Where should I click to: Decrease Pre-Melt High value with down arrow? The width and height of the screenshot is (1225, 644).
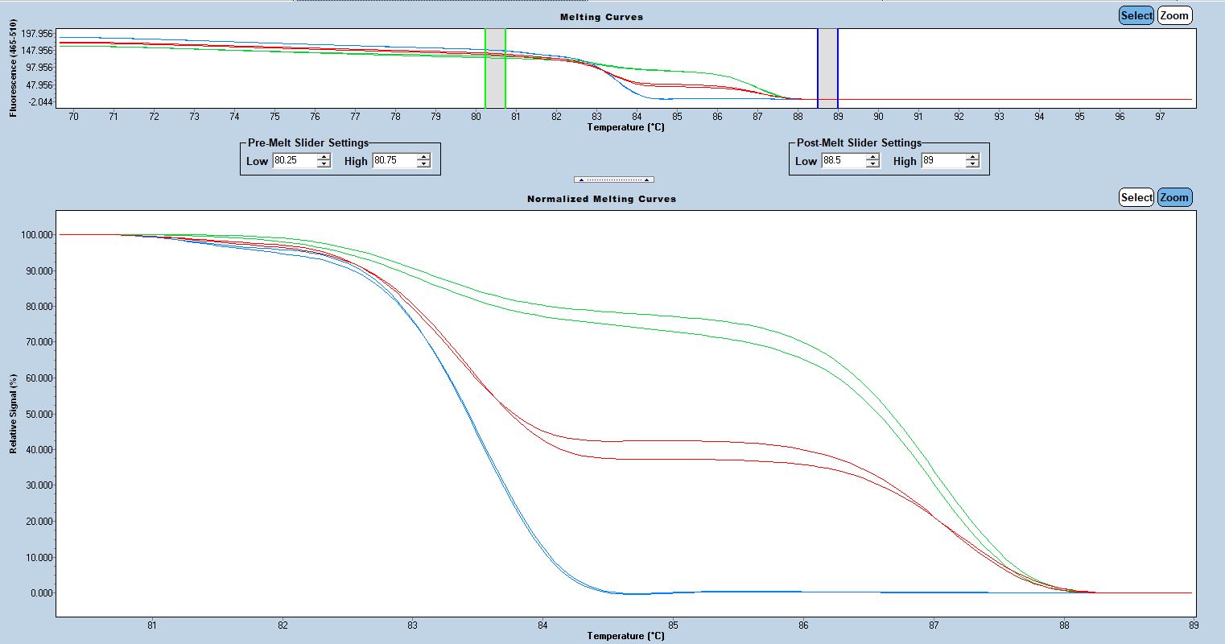tap(423, 164)
